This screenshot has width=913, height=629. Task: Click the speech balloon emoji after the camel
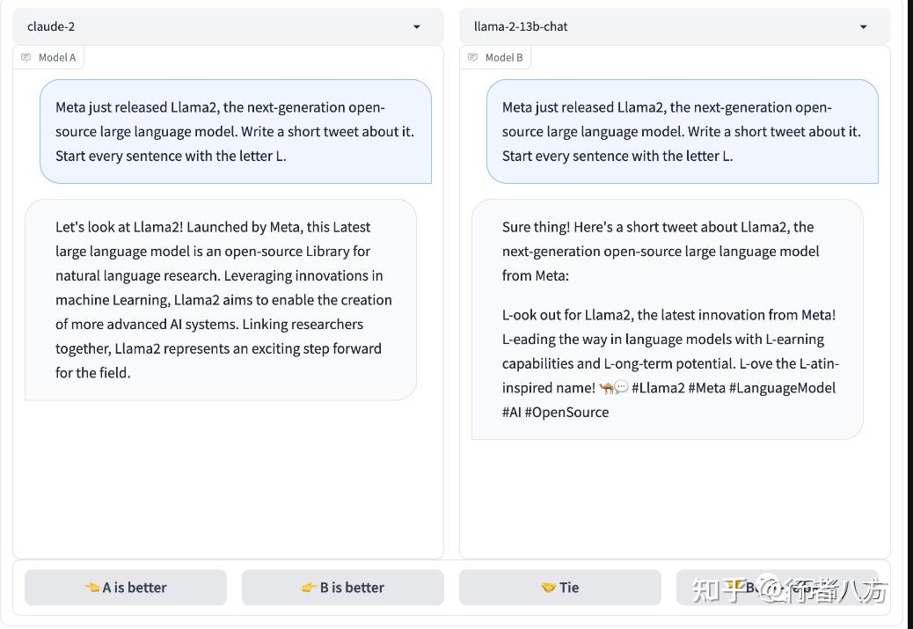pos(622,388)
